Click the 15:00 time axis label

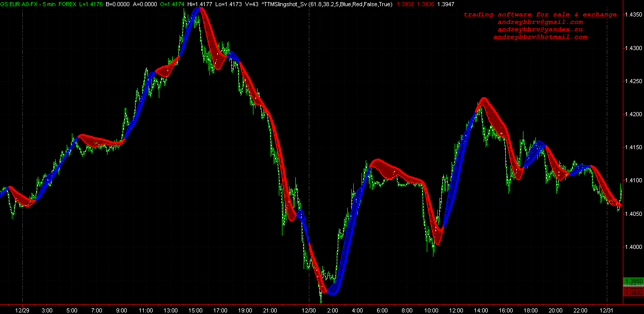click(x=196, y=310)
